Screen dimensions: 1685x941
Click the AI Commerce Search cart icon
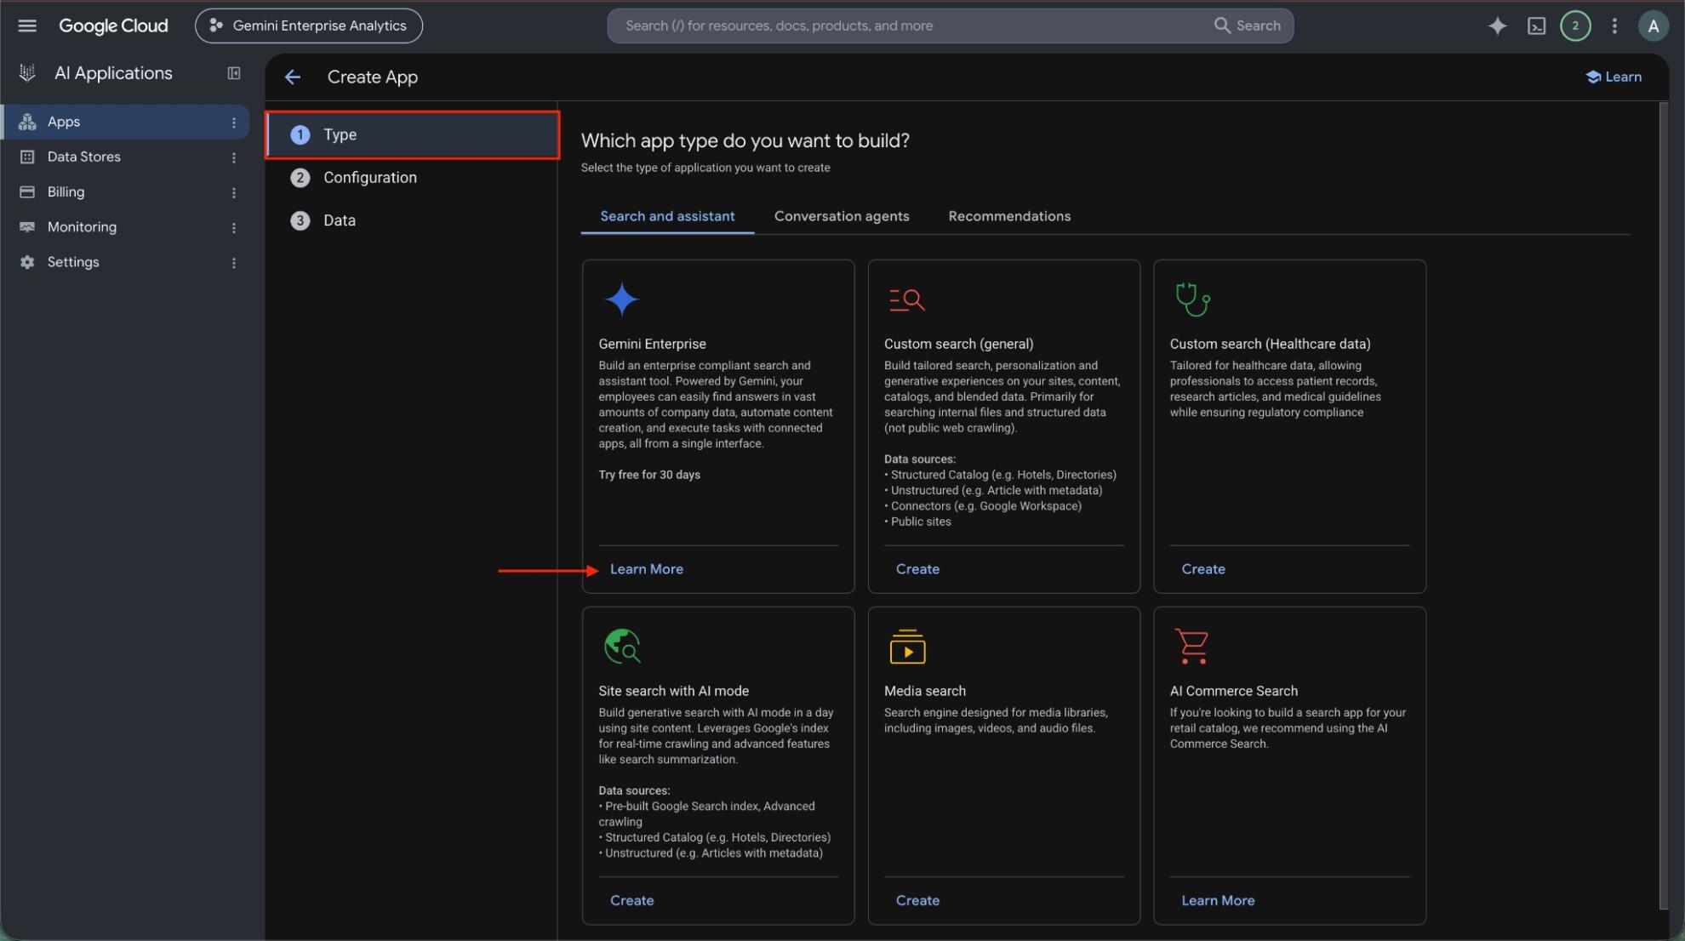click(1191, 647)
